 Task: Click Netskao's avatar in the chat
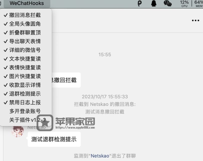(x=18, y=131)
